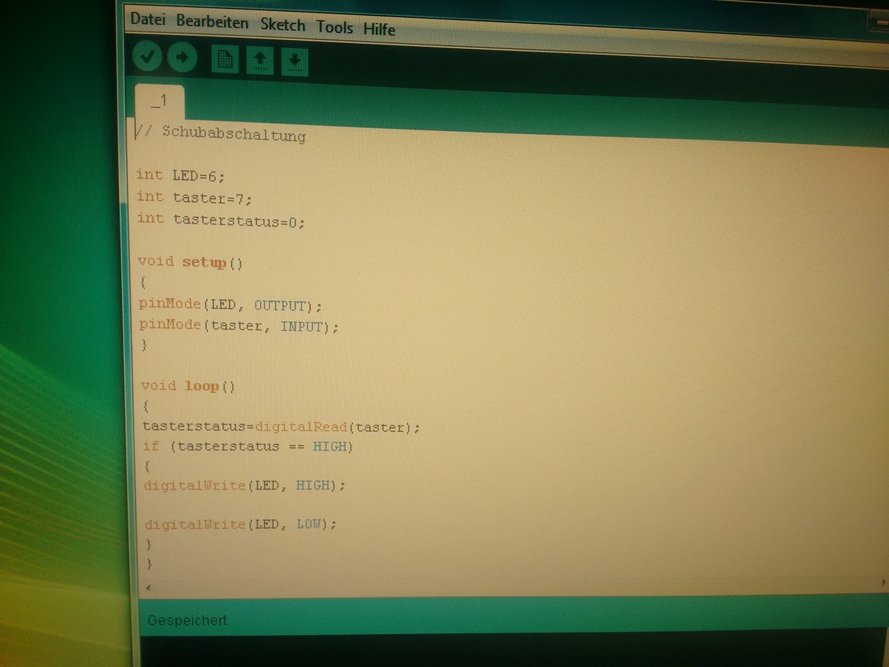Click the "void loop()" line

point(188,386)
